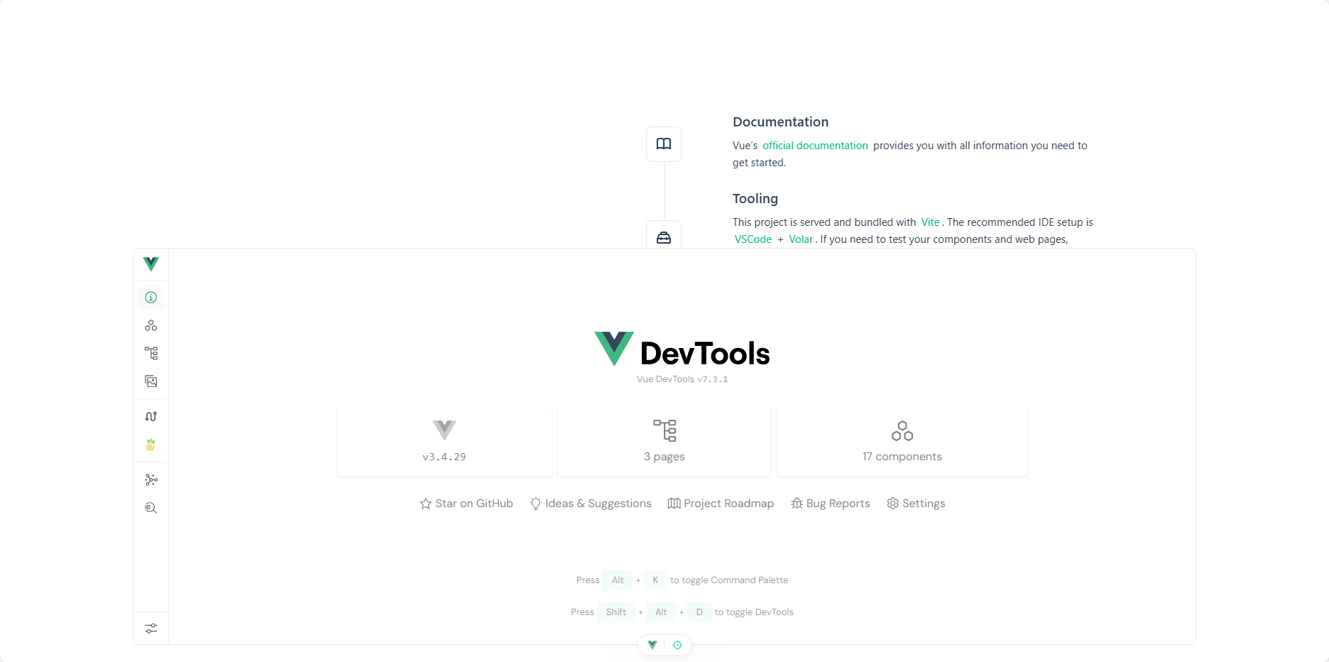Image resolution: width=1329 pixels, height=662 pixels.
Task: Click the D key hint
Action: click(x=699, y=612)
